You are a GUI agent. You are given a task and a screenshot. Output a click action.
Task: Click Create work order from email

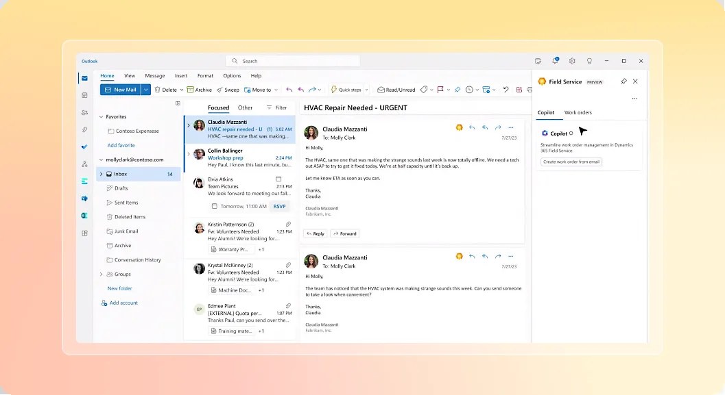(571, 162)
